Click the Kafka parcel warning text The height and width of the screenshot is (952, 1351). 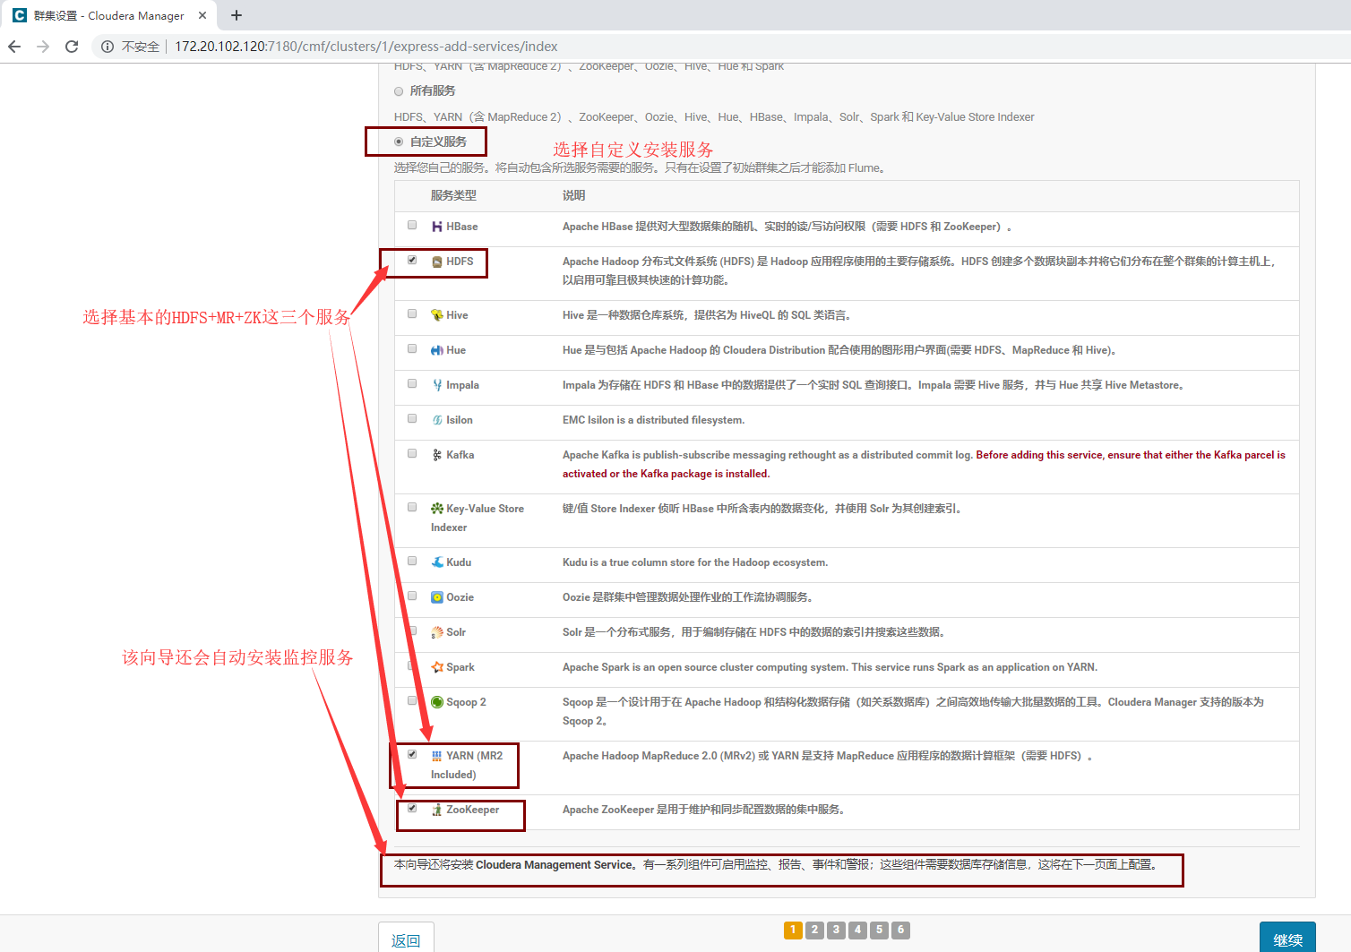(x=924, y=464)
